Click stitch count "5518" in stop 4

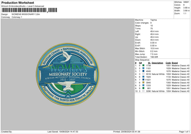click(x=148, y=74)
